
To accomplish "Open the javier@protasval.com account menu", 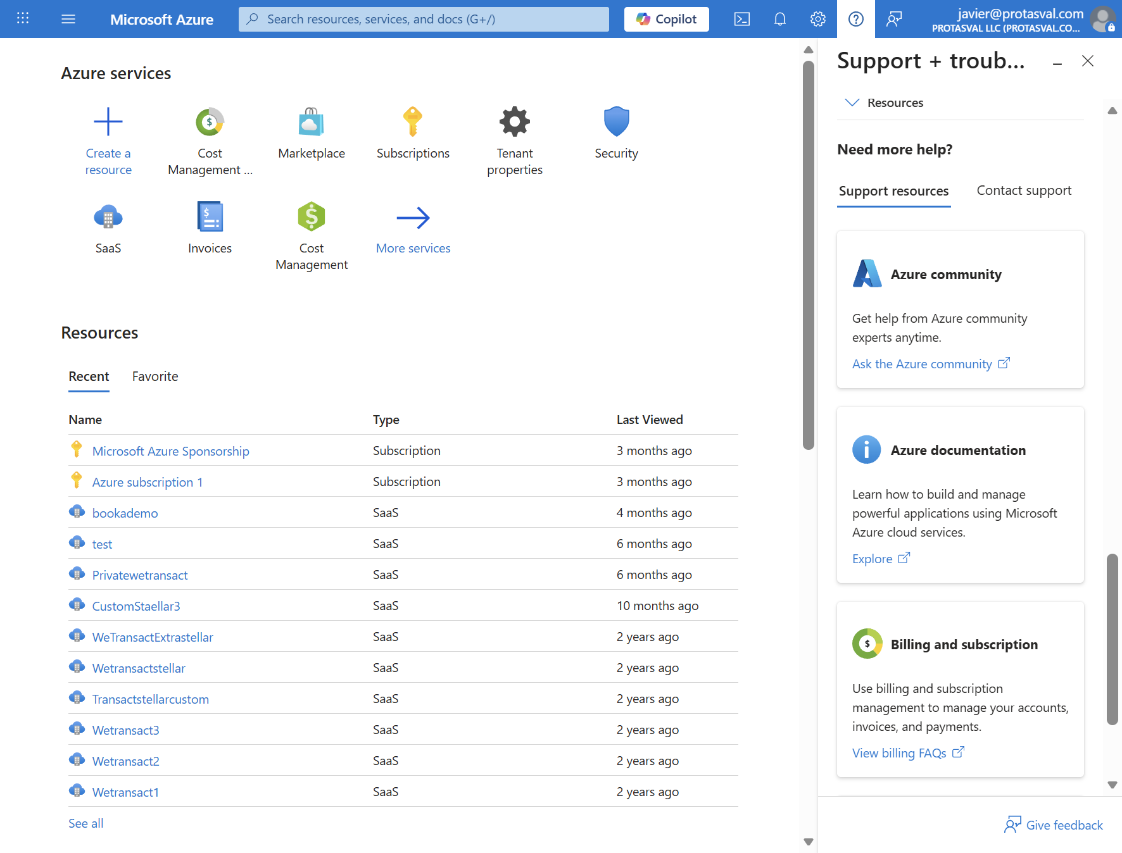I will coord(1022,19).
